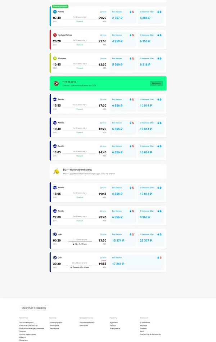Expand Детали for the Pobeda flight
Image resolution: width=216 pixels, height=342 pixels.
pos(103,11)
